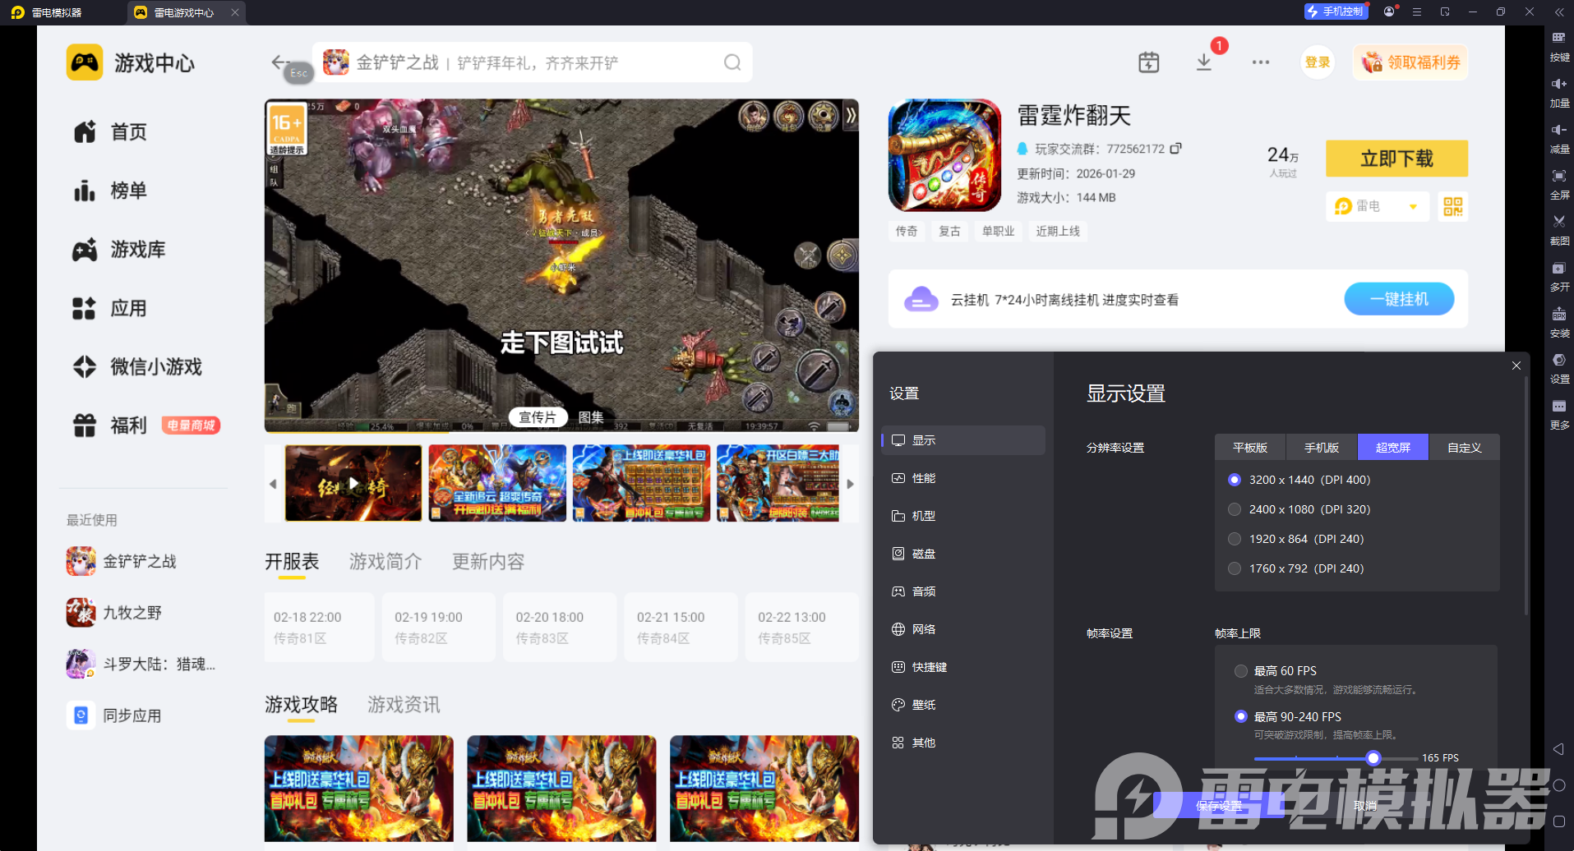Click the 领取福利券 button
Viewport: 1574px width, 851px height.
(1410, 62)
